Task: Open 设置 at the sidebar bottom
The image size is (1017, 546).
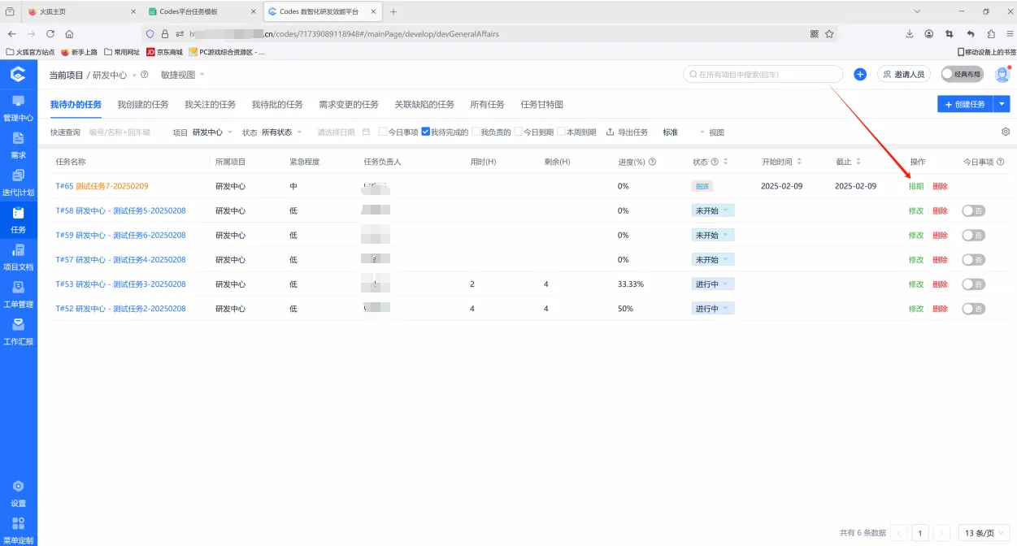Action: (18, 493)
